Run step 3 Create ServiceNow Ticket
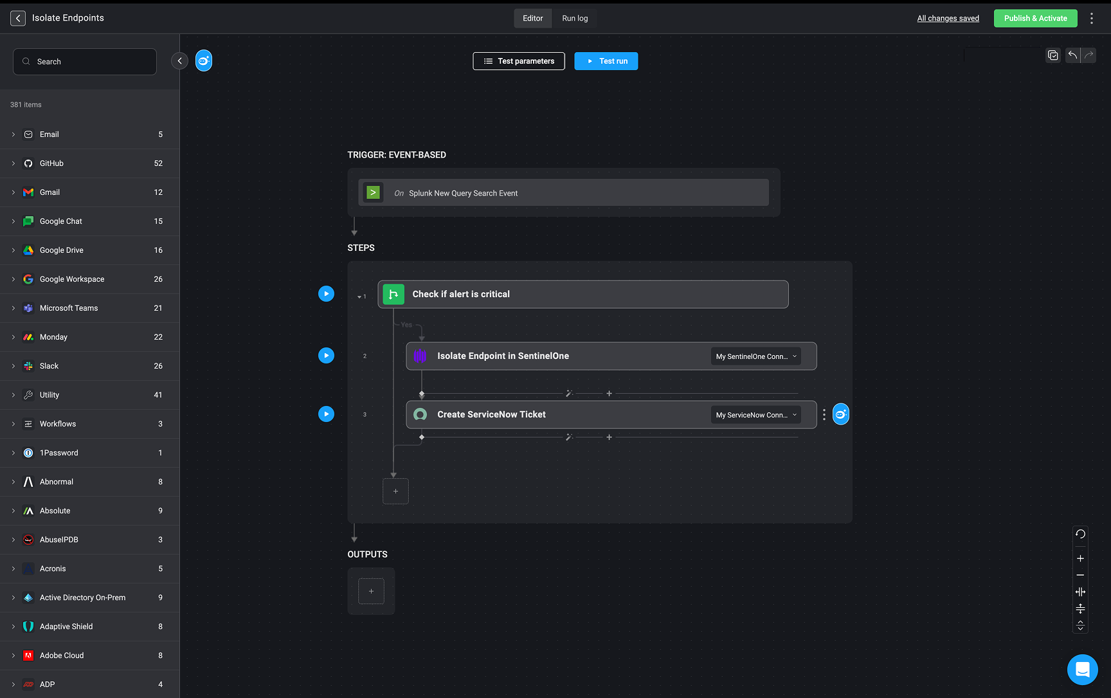 [x=327, y=414]
